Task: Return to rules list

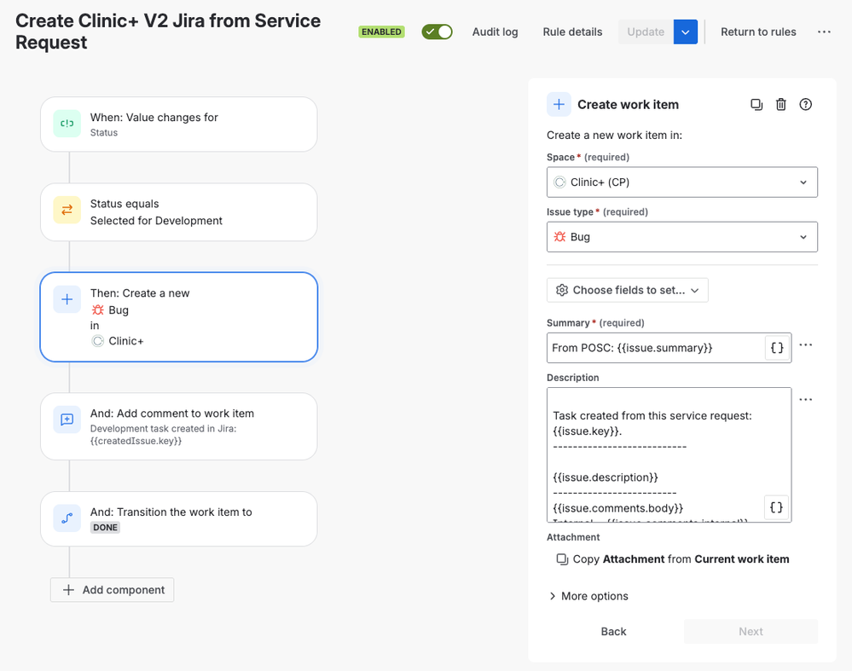Action: (758, 32)
